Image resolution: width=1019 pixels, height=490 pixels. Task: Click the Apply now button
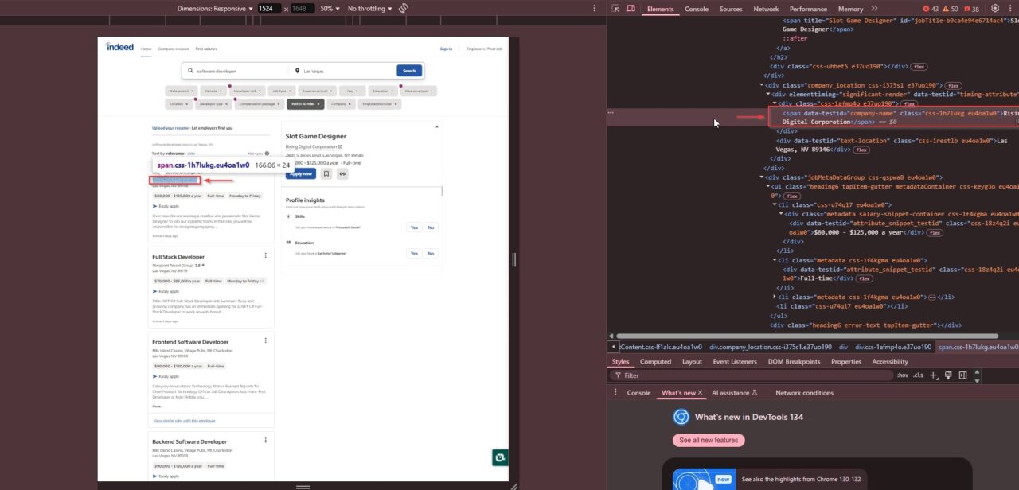[x=302, y=173]
